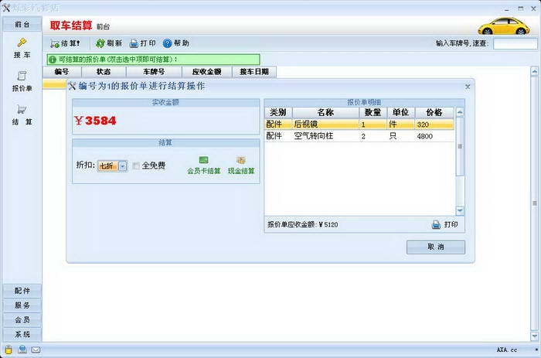Tick the 全免费 checkbox
Image resolution: width=541 pixels, height=358 pixels.
coord(136,165)
